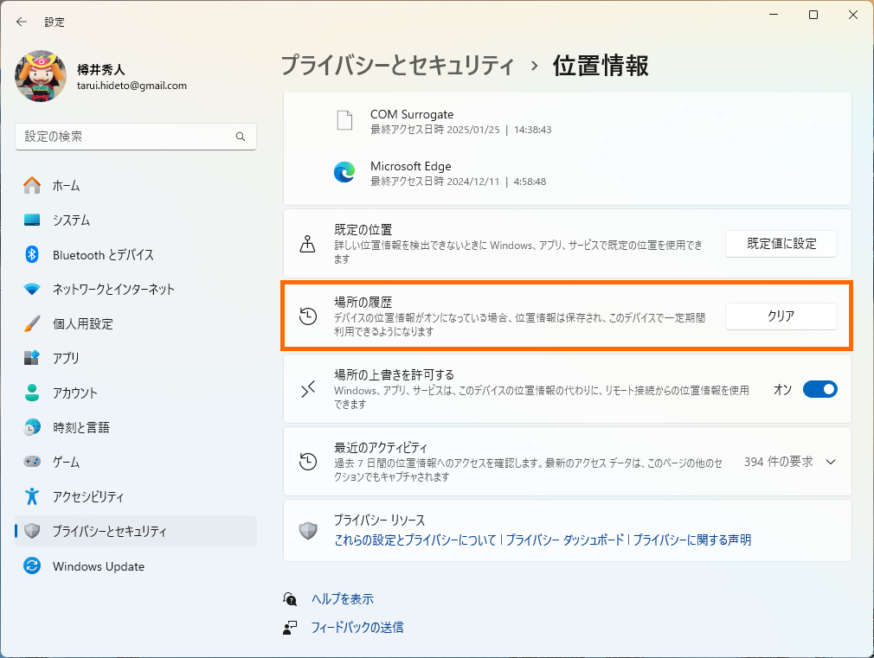The image size is (874, 658).
Task: Click the 既定値に設定 button
Action: pyautogui.click(x=780, y=244)
